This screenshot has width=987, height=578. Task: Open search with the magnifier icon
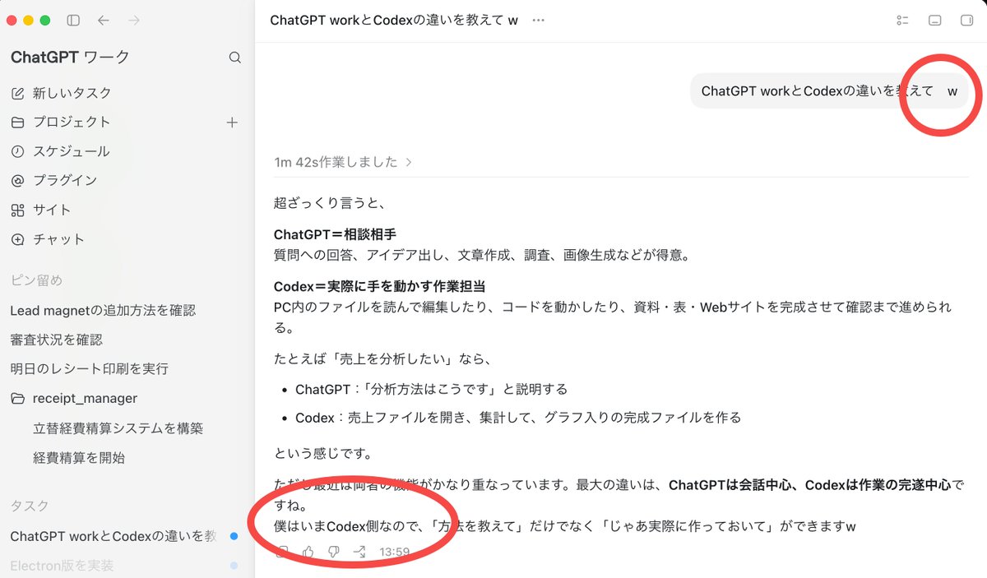point(234,58)
